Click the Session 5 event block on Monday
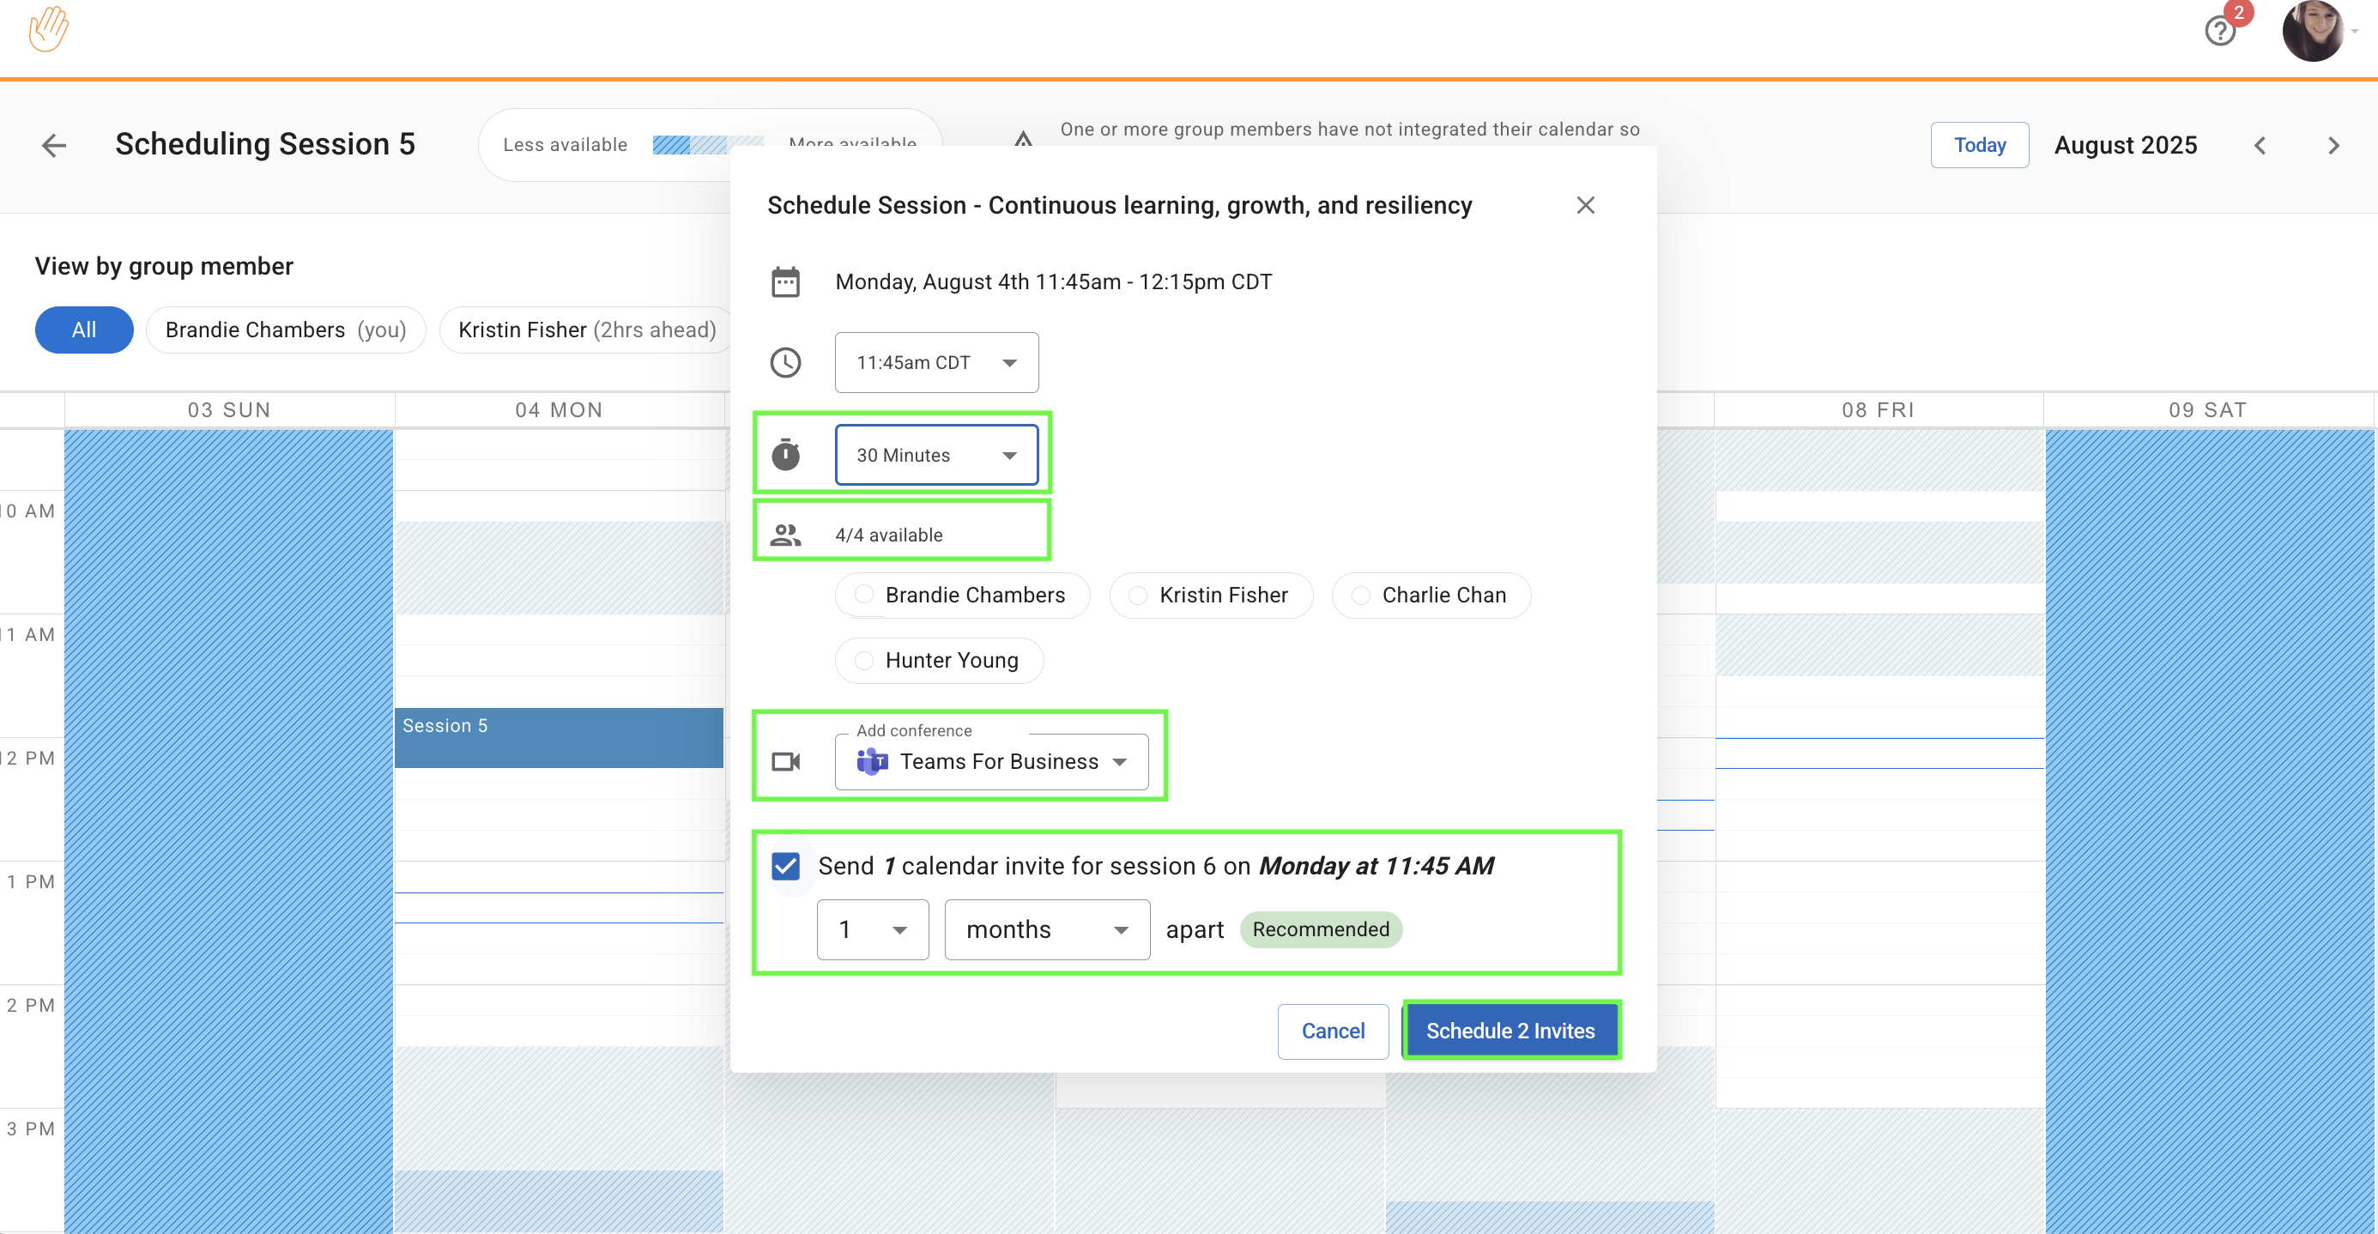2378x1234 pixels. (559, 737)
